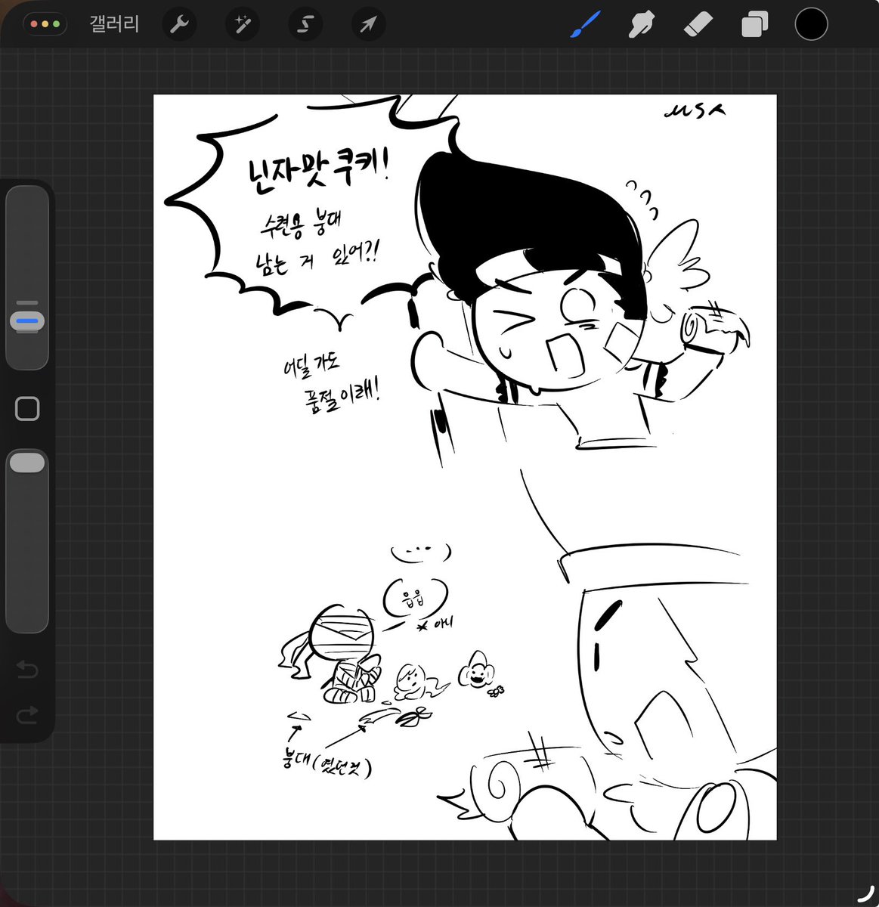
Task: Activate the Selection S tool
Action: 305,25
